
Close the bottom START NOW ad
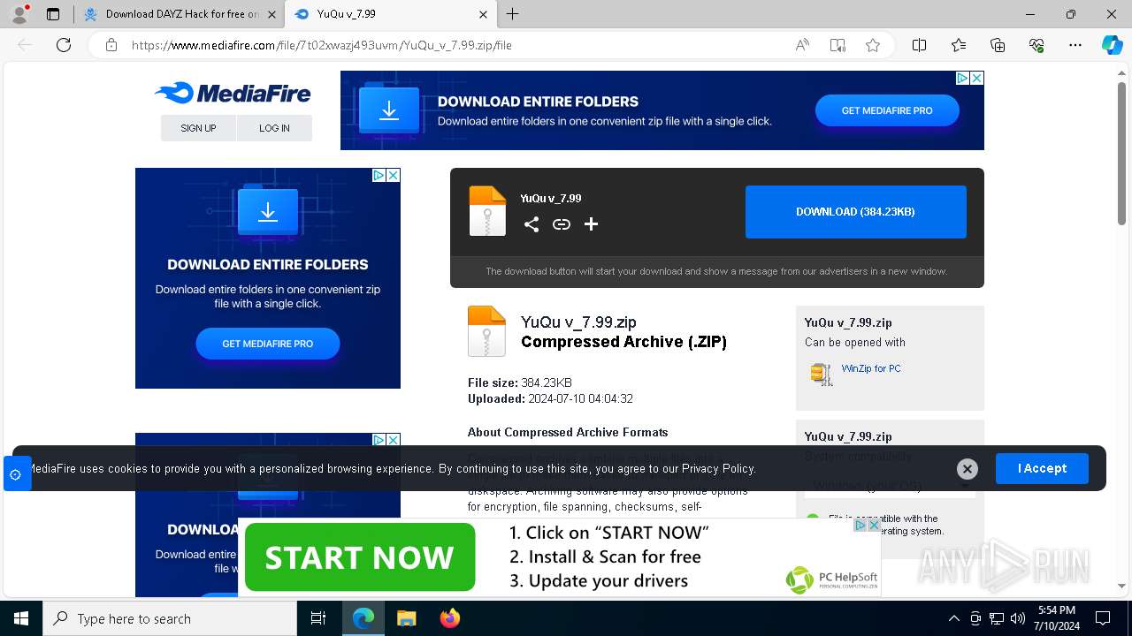[x=874, y=525]
